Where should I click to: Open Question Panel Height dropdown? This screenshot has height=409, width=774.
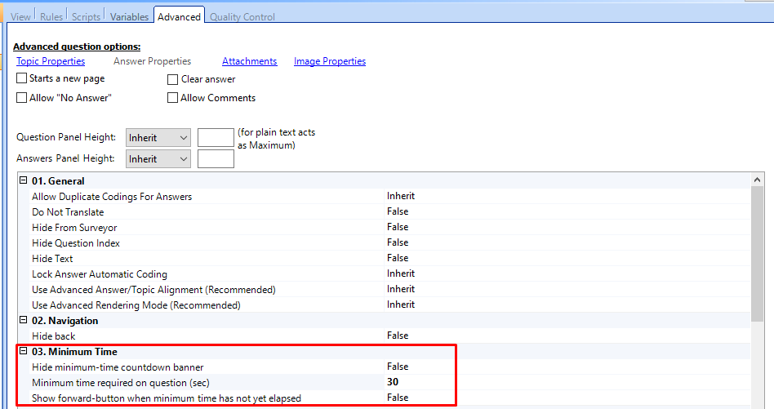click(158, 138)
